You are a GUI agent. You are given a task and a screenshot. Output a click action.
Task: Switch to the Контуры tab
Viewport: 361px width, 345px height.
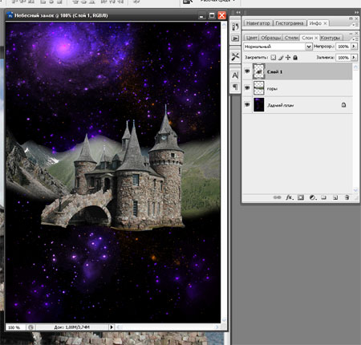[331, 38]
